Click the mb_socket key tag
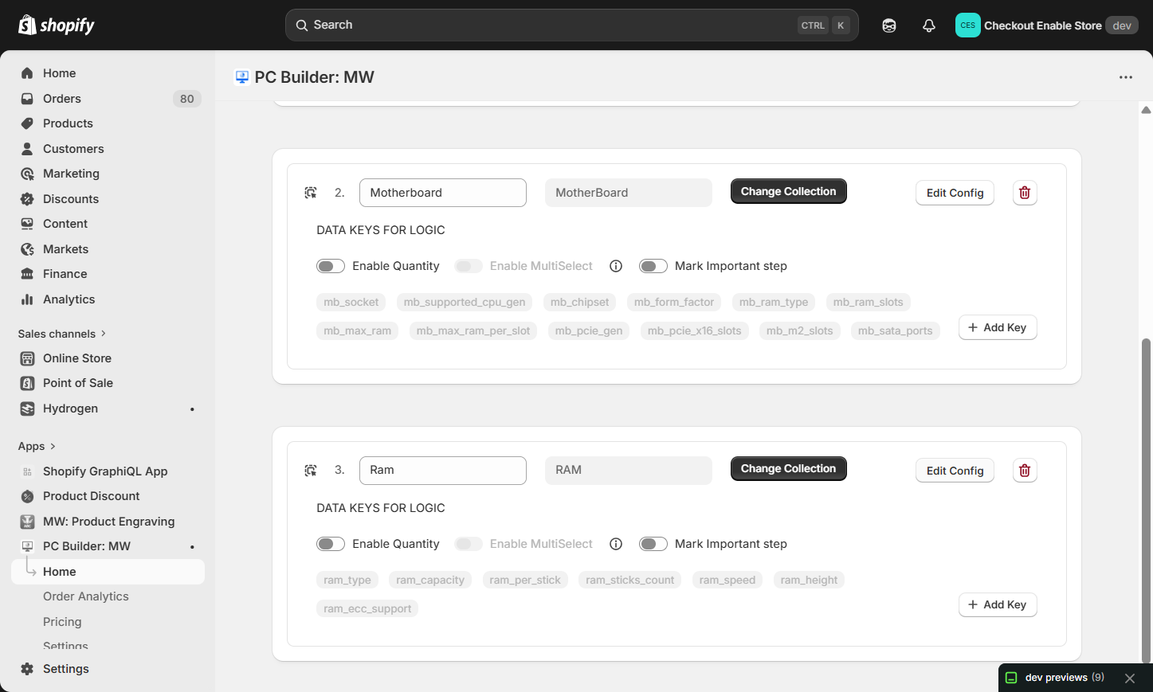This screenshot has width=1153, height=692. point(351,303)
